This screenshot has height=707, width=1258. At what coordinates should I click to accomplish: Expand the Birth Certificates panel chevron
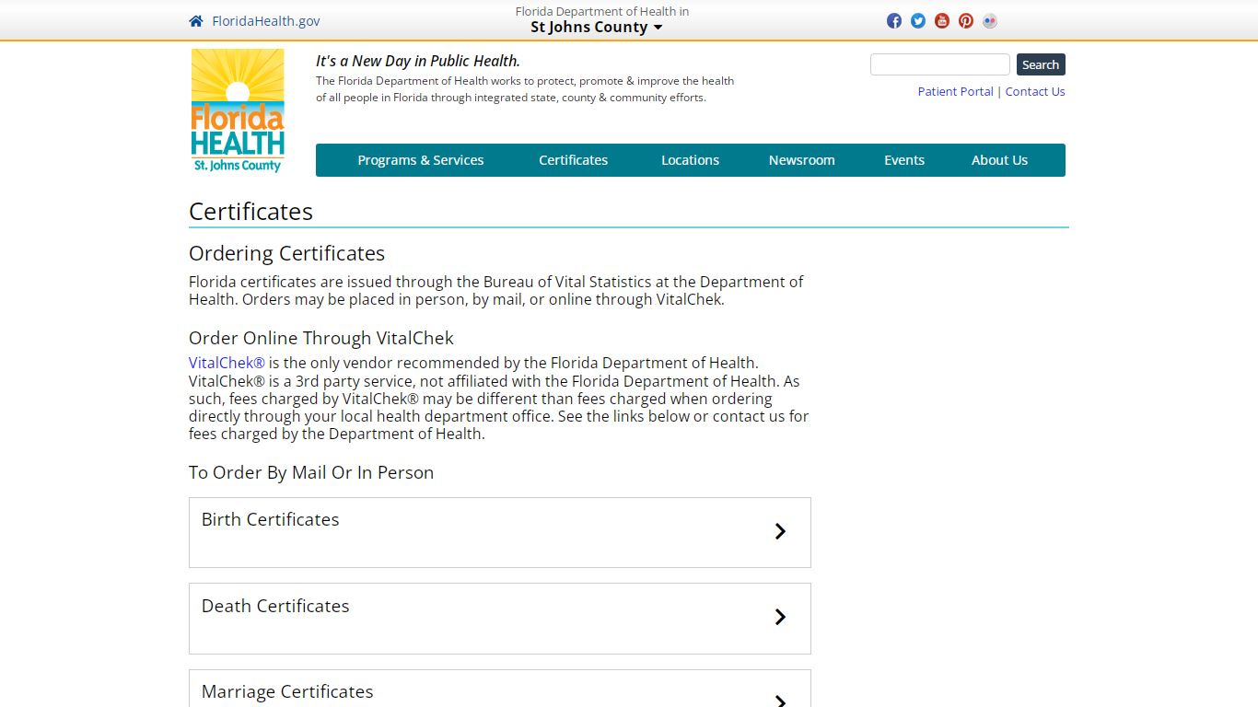click(x=780, y=531)
